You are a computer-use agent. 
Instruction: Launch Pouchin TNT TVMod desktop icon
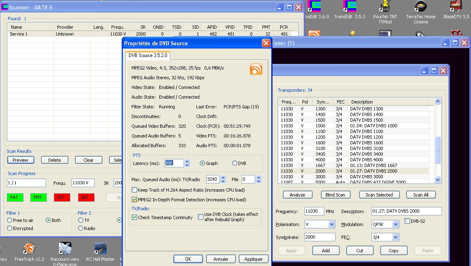pyautogui.click(x=385, y=7)
